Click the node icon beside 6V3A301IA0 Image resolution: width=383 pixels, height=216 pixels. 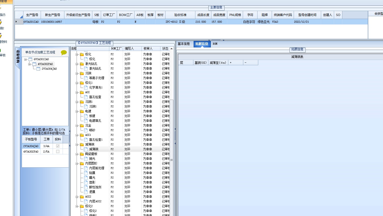[30, 59]
